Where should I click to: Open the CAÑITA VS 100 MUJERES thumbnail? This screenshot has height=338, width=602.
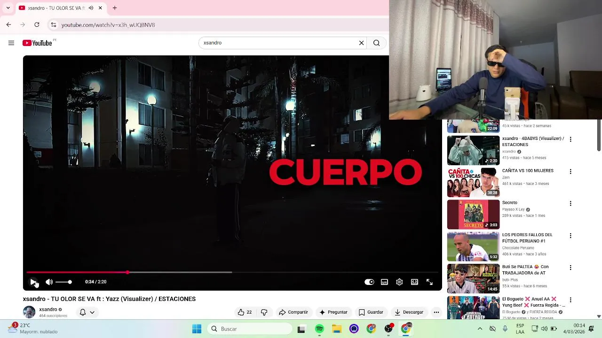473,182
